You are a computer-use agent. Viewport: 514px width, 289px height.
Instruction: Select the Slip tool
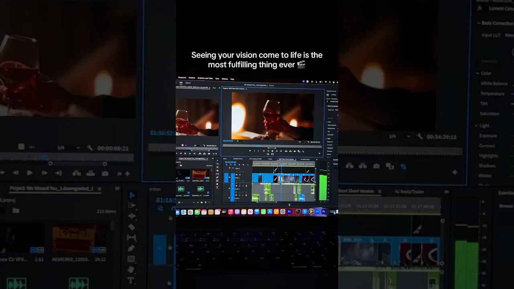[217, 174]
